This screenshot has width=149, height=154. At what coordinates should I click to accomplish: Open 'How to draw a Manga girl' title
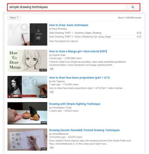[x=78, y=51]
